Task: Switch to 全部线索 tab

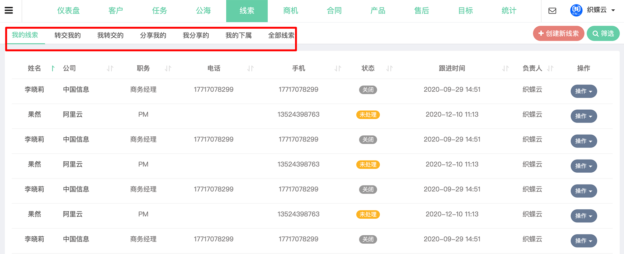Action: tap(281, 35)
